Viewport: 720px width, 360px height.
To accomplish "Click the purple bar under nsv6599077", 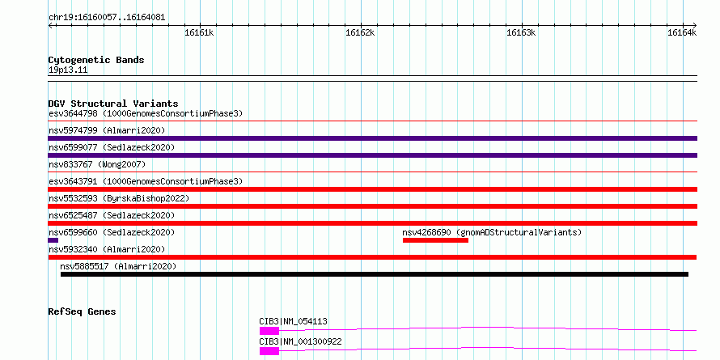I will pyautogui.click(x=372, y=155).
